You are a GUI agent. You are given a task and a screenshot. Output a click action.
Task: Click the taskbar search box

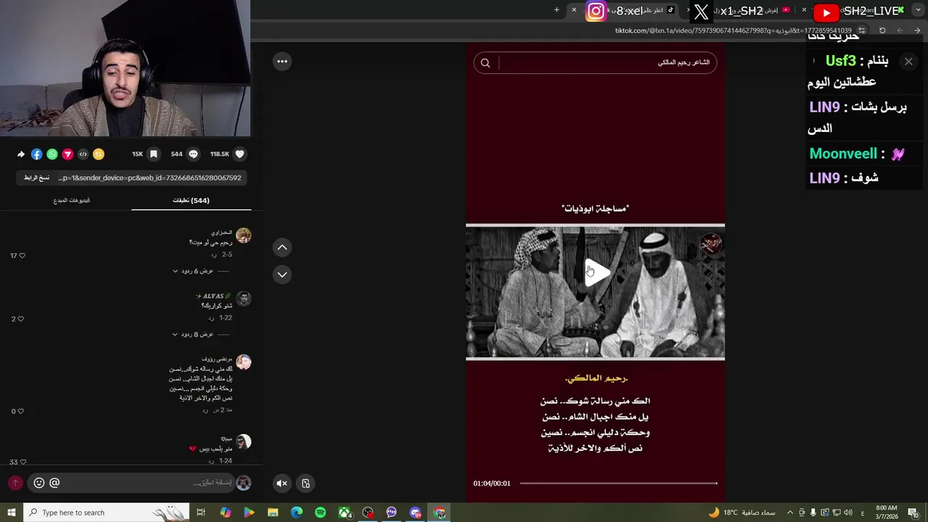(x=106, y=513)
